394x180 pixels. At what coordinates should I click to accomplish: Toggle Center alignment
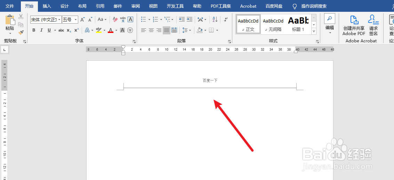[151, 30]
